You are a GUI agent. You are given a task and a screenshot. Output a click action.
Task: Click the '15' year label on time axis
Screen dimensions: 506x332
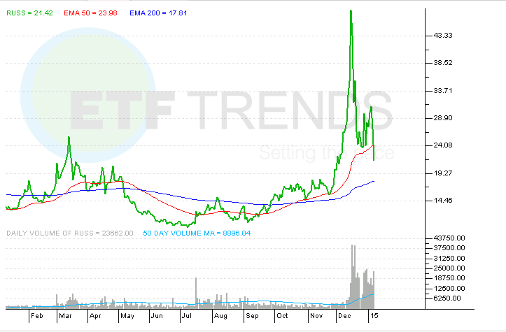(374, 316)
